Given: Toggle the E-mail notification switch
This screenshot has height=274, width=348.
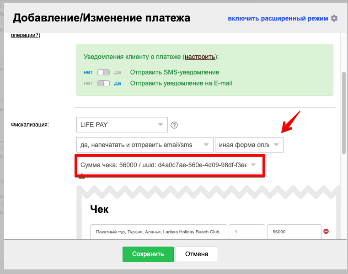Looking at the screenshot, I should (103, 84).
